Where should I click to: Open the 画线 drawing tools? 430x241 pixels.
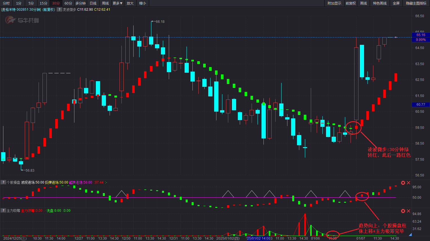point(363,3)
